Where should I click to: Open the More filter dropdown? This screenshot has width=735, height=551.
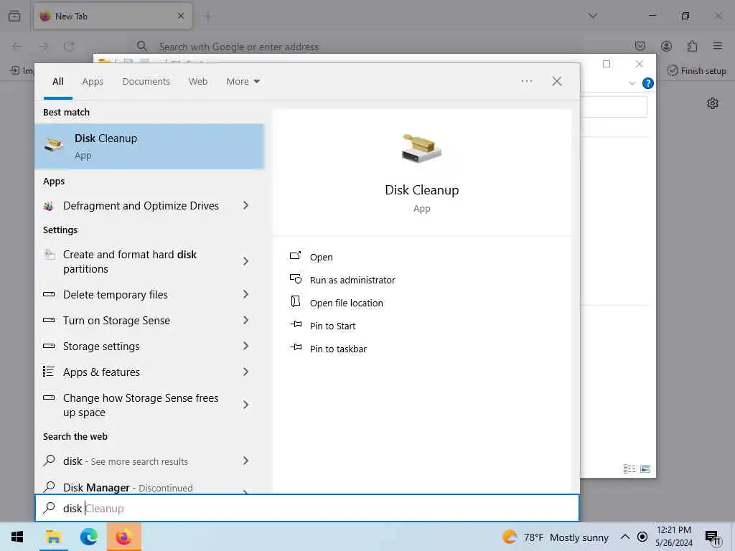coord(243,82)
